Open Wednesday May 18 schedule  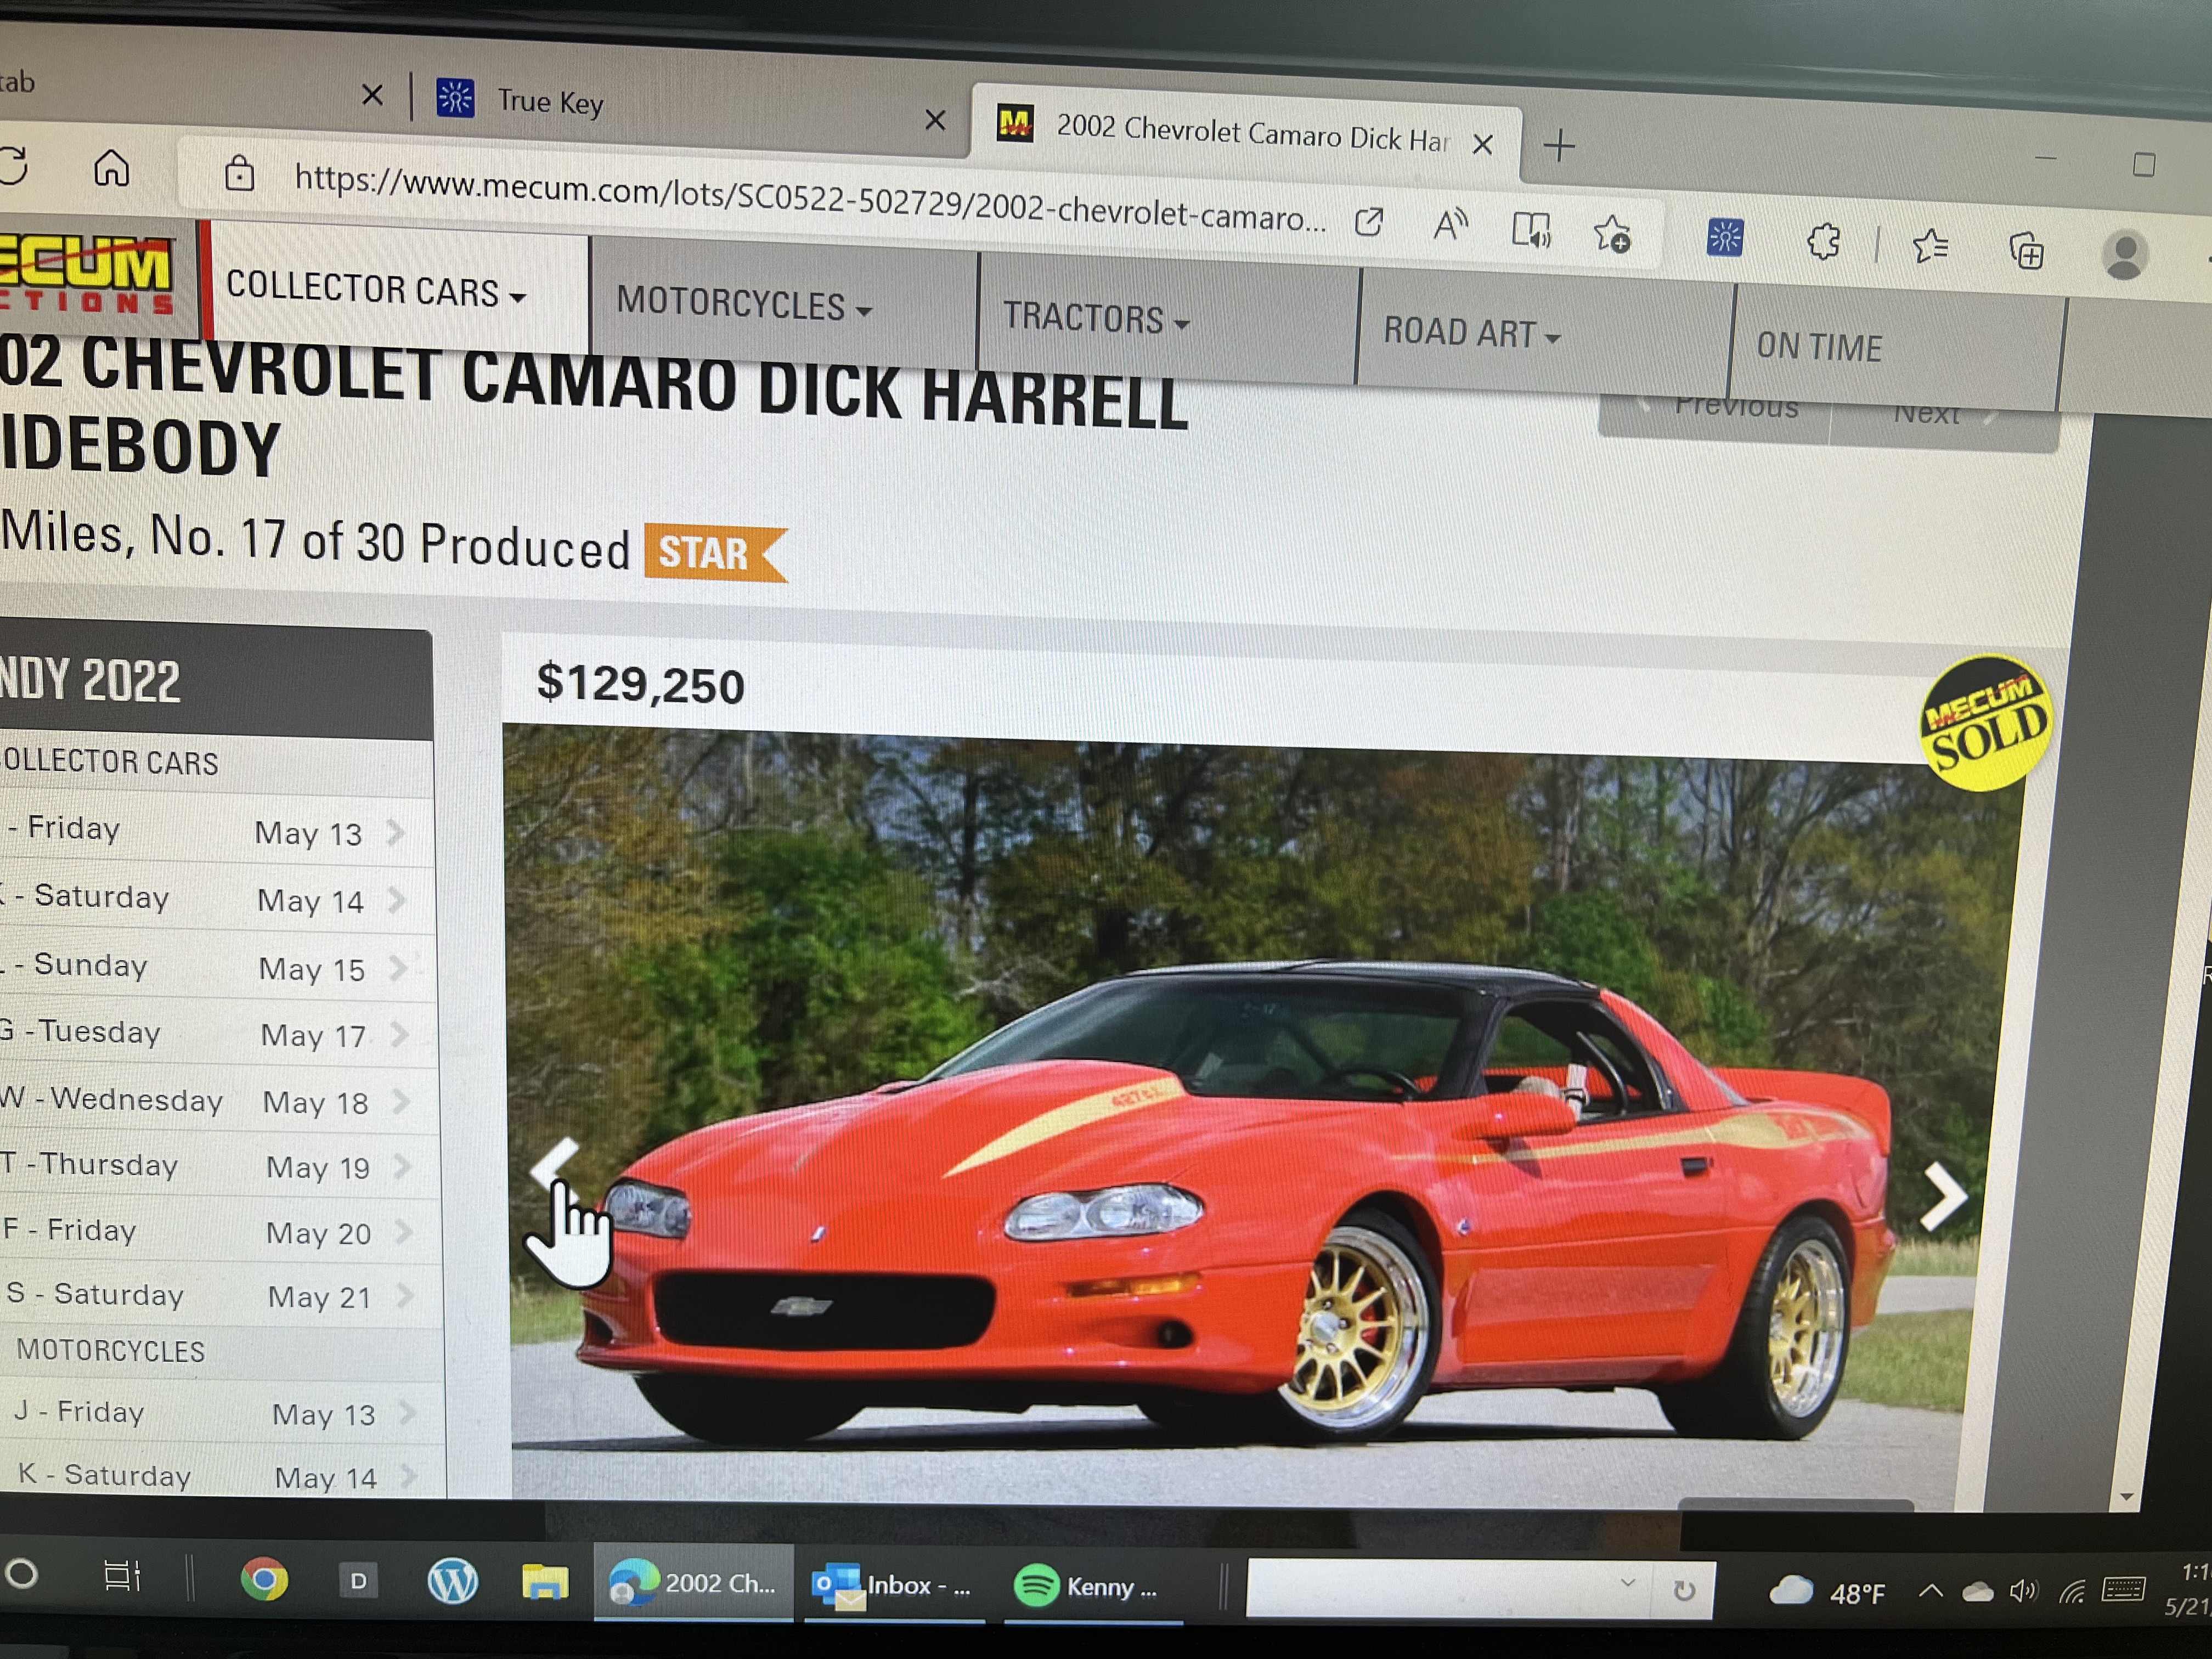(x=218, y=1100)
